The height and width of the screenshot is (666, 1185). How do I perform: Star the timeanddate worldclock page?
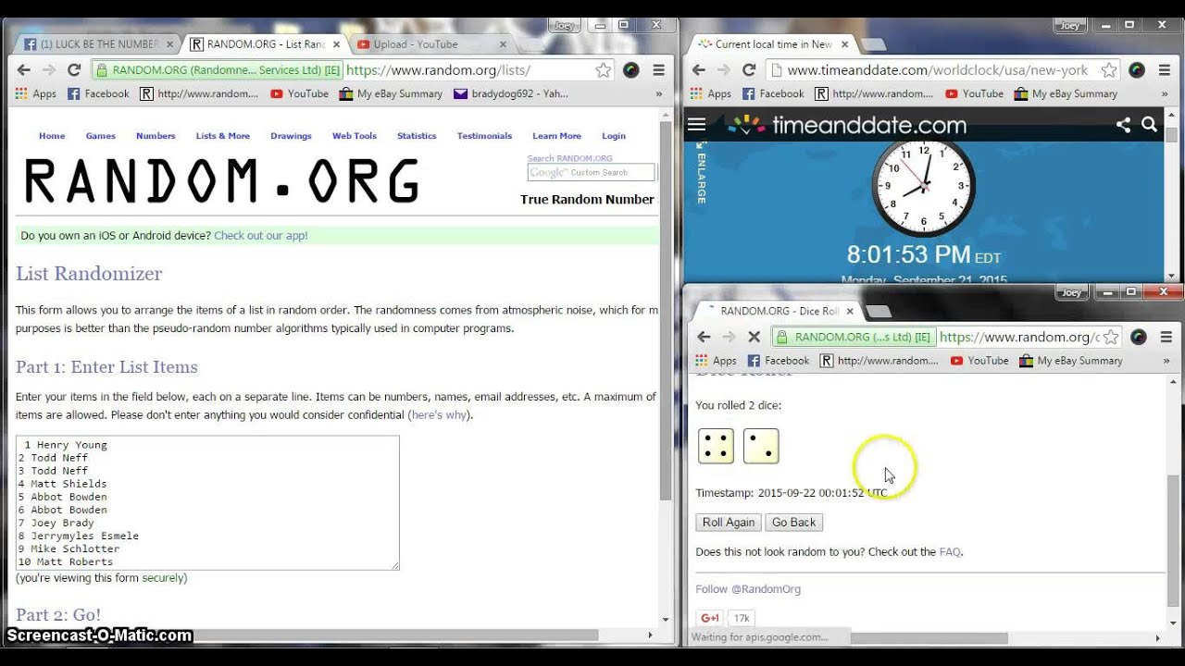1108,69
